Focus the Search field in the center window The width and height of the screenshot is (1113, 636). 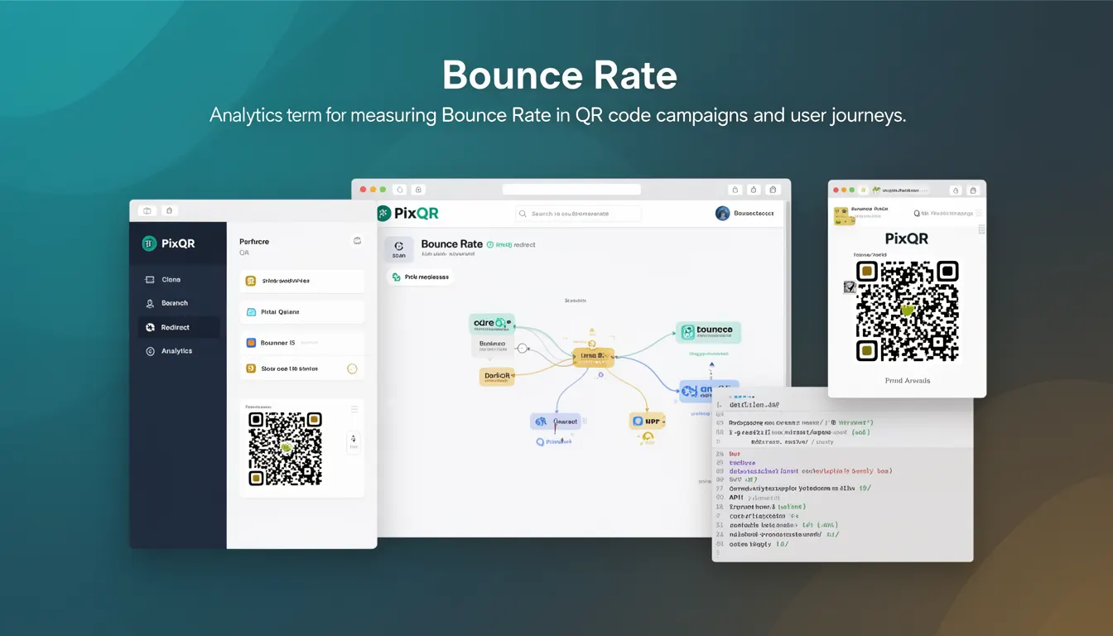click(578, 214)
